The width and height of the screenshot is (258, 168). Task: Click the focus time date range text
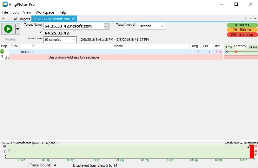pyautogui.click(x=115, y=40)
